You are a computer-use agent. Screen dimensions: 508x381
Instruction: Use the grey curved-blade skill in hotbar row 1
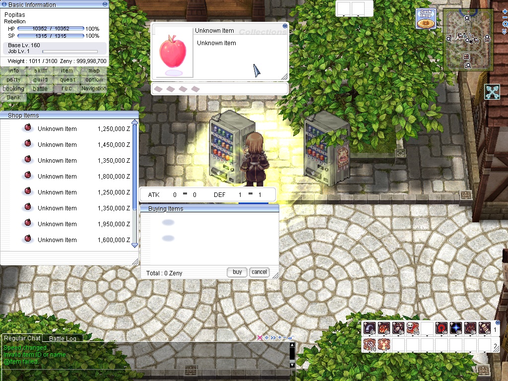click(x=370, y=328)
